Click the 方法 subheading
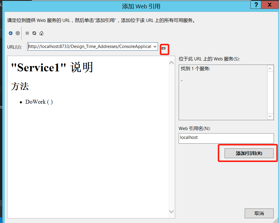Screen dimensions: 279x223 point(20,86)
